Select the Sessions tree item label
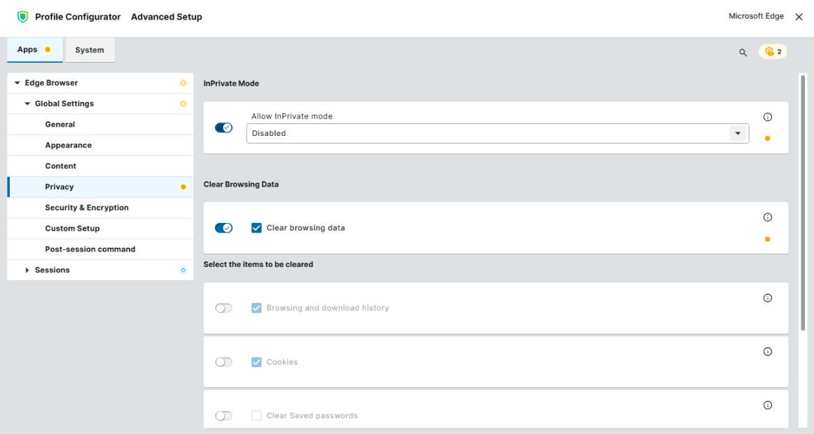 click(52, 270)
